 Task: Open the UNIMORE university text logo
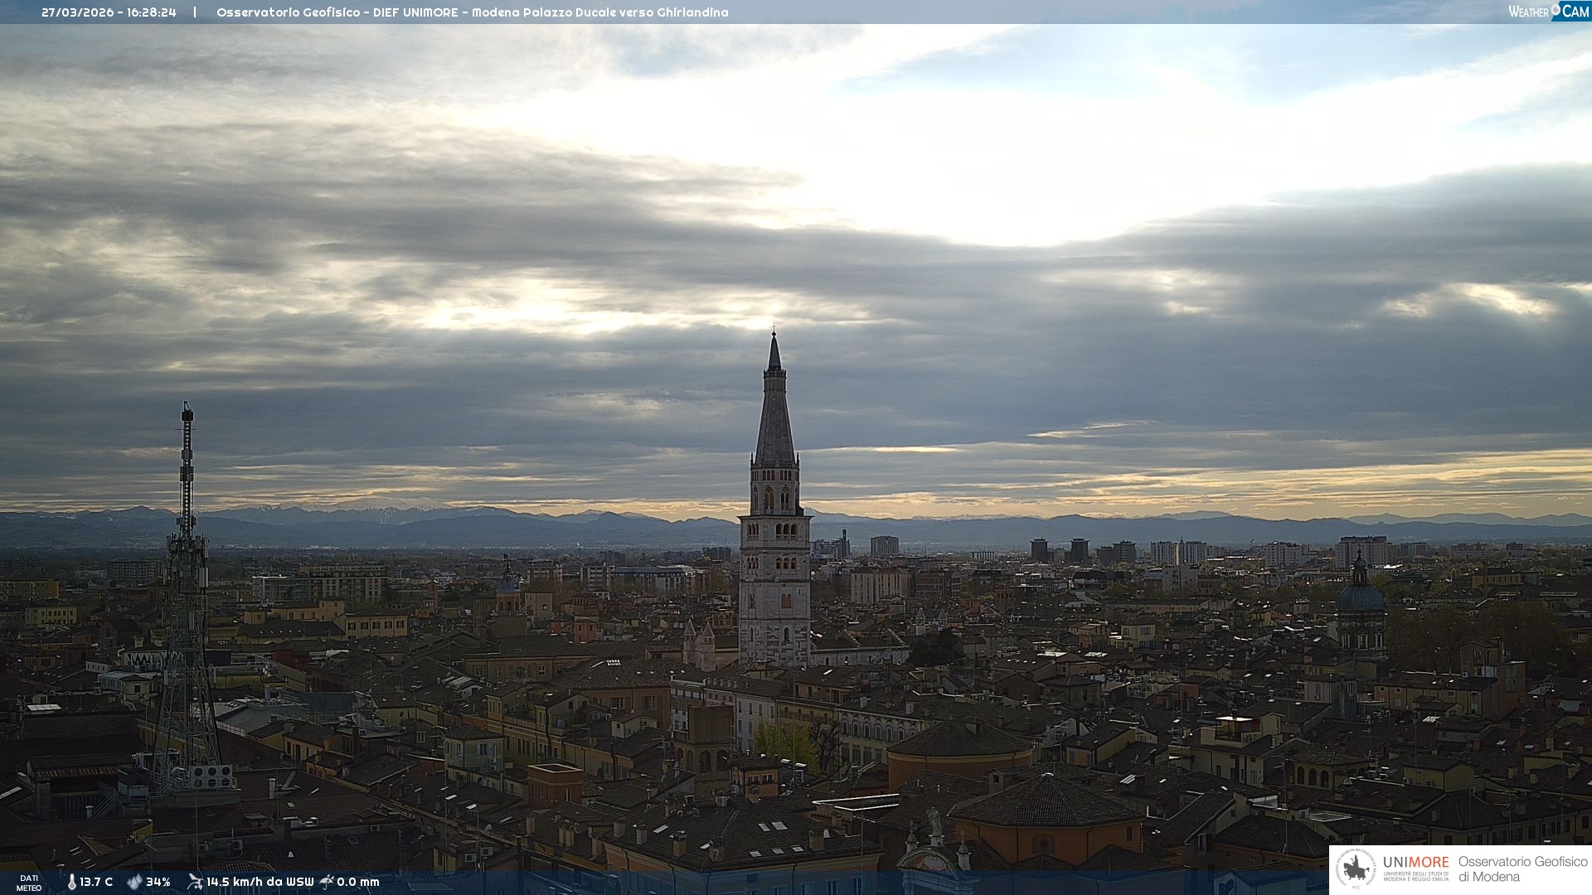click(1415, 863)
